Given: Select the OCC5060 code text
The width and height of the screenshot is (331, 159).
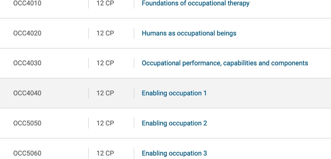Looking at the screenshot, I should pos(27,153).
